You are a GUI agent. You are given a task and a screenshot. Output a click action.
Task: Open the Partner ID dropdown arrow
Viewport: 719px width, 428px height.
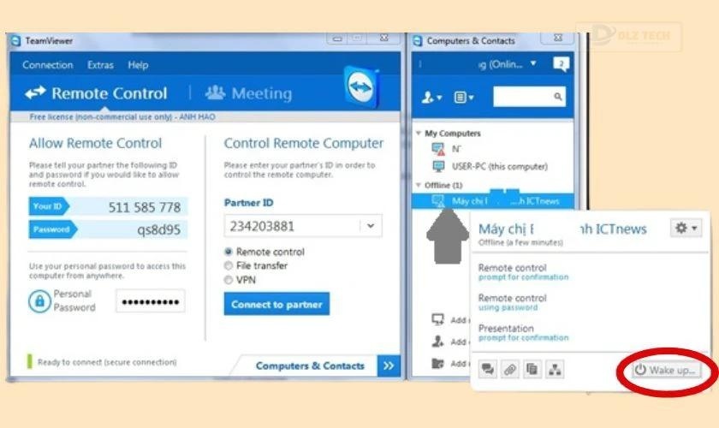click(371, 226)
